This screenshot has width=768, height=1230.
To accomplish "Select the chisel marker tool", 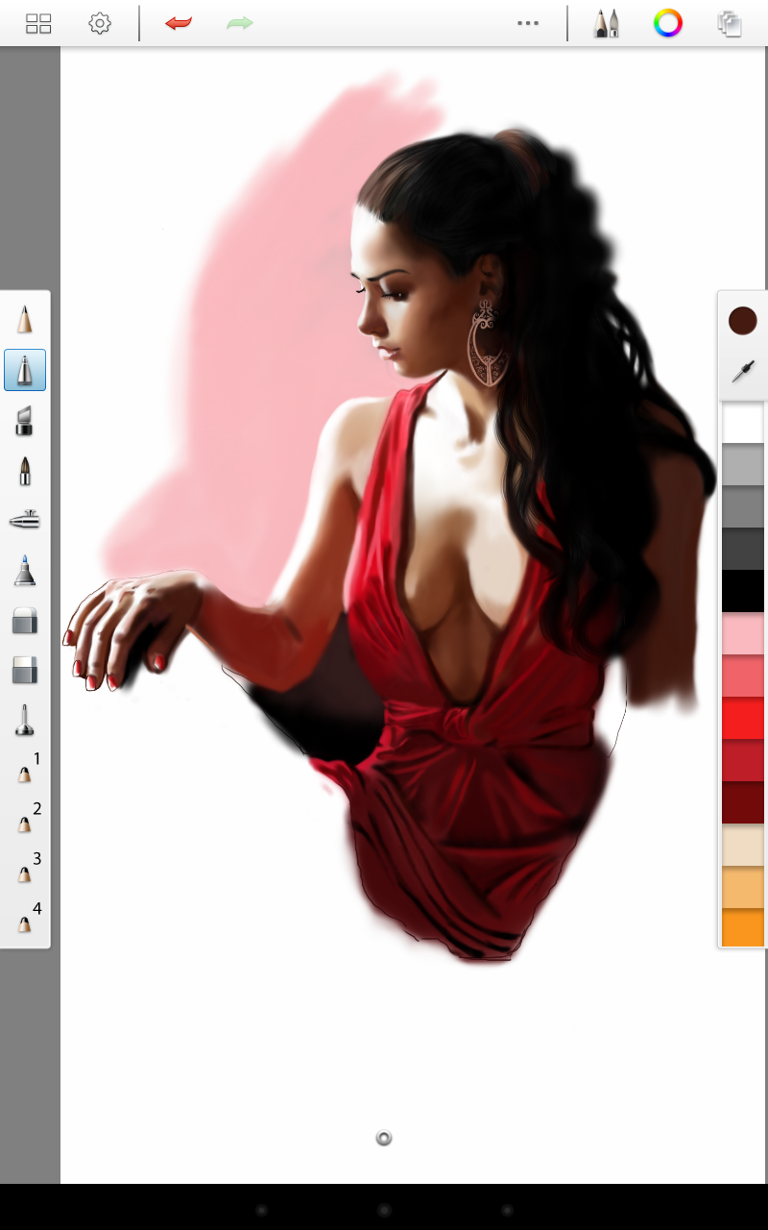I will coord(25,420).
